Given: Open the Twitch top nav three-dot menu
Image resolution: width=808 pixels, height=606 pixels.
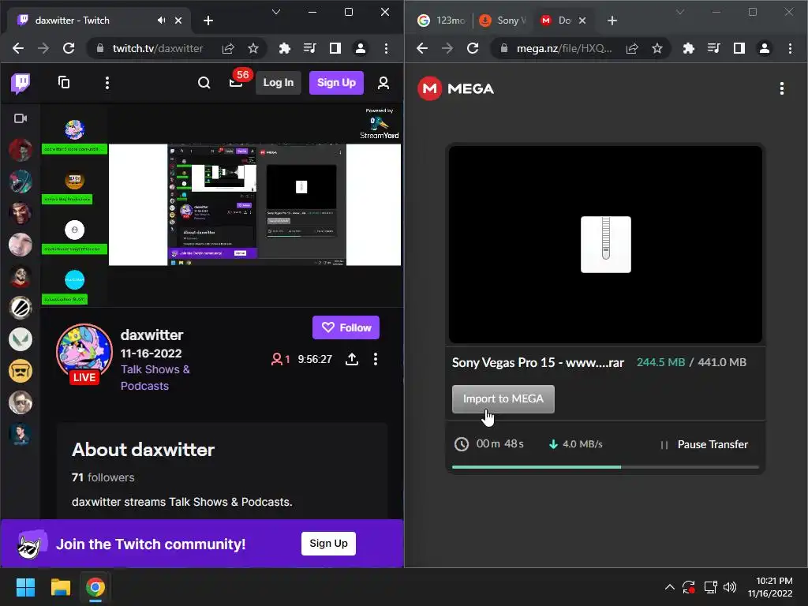Looking at the screenshot, I should pyautogui.click(x=107, y=83).
